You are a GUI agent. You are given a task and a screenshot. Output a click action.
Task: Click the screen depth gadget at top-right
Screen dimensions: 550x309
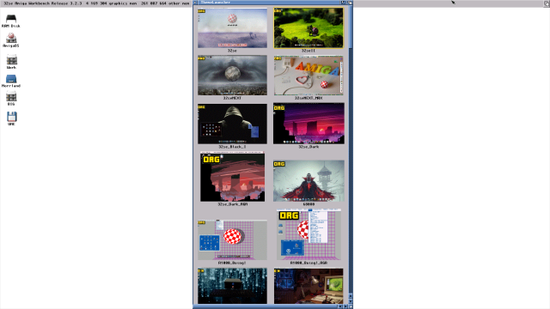coord(547,3)
